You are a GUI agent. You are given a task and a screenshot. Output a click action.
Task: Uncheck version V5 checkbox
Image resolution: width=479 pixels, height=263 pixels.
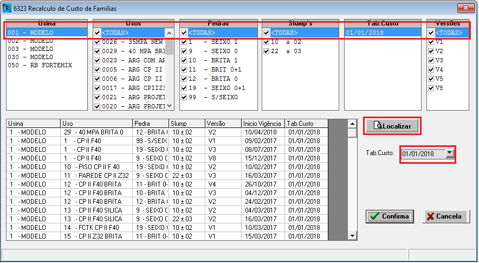coord(431,79)
